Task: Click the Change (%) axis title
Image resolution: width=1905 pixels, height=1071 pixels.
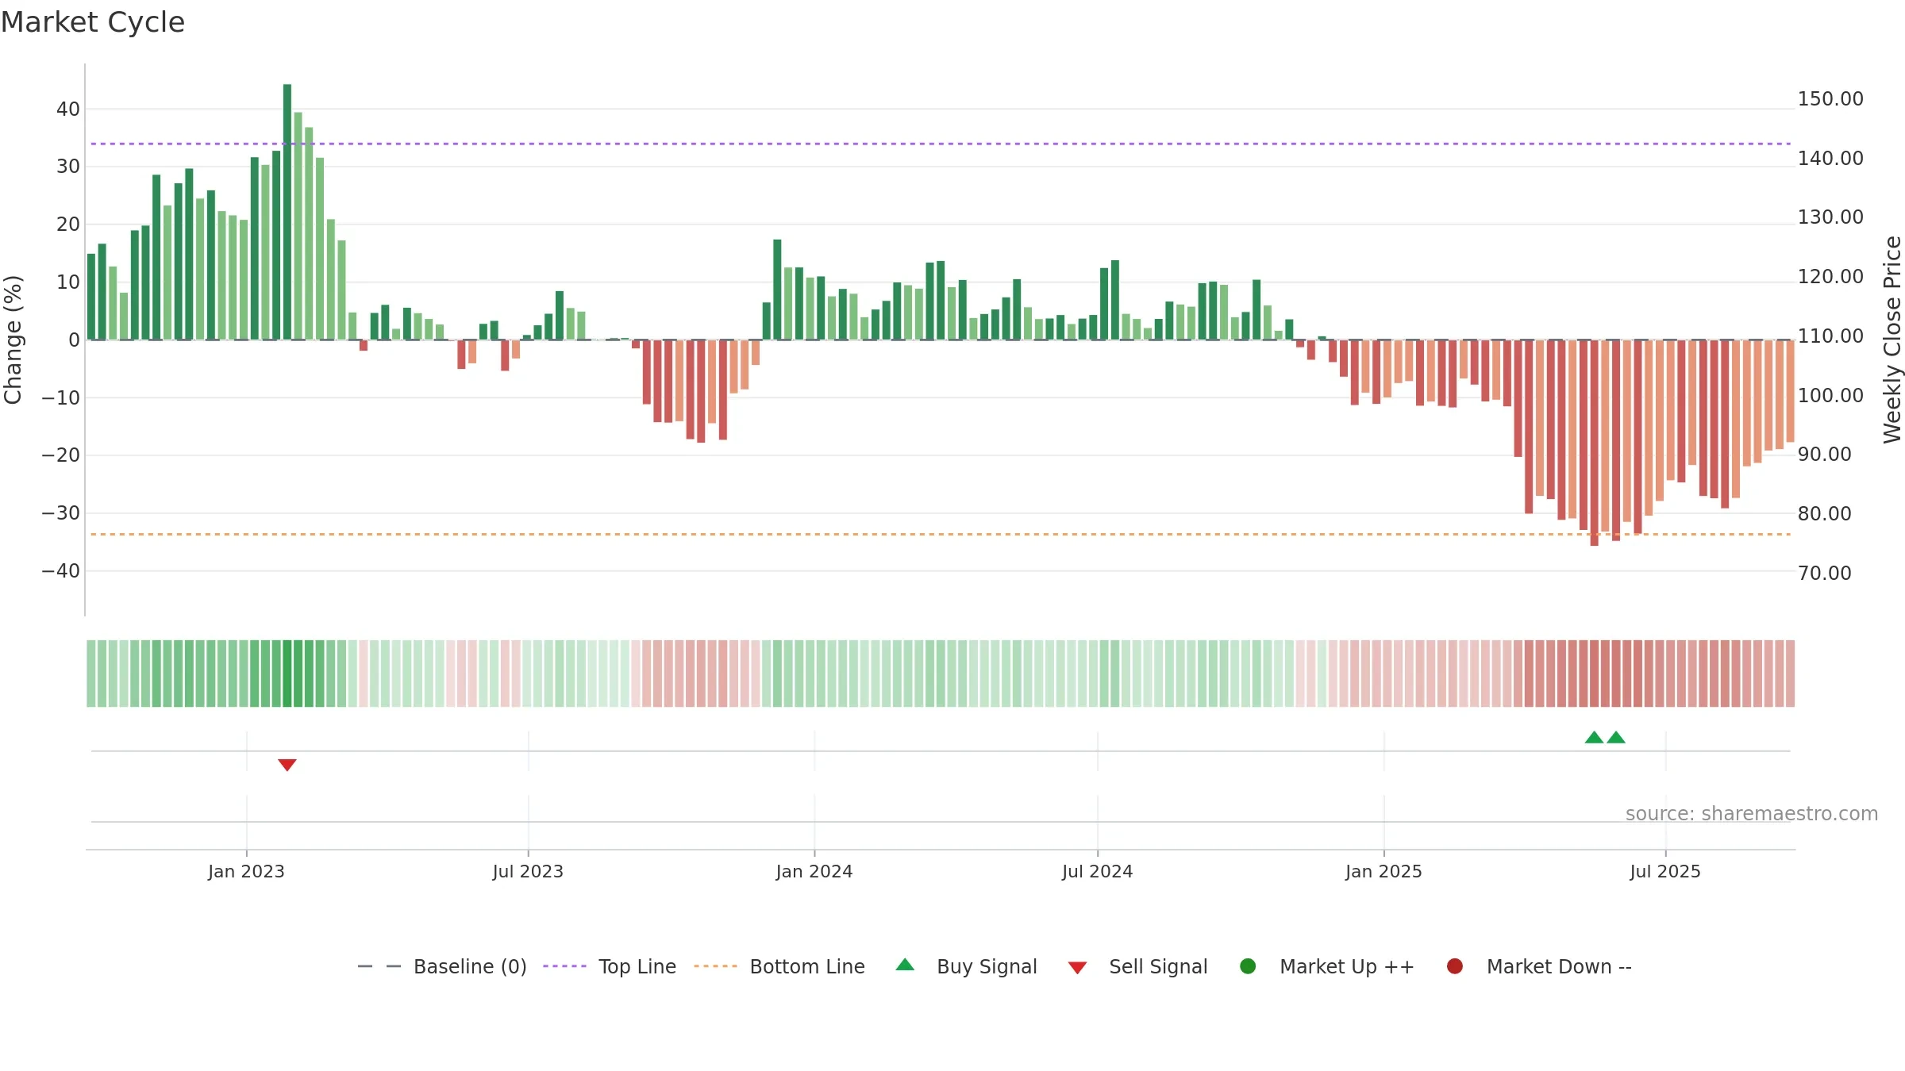Action: (x=13, y=340)
